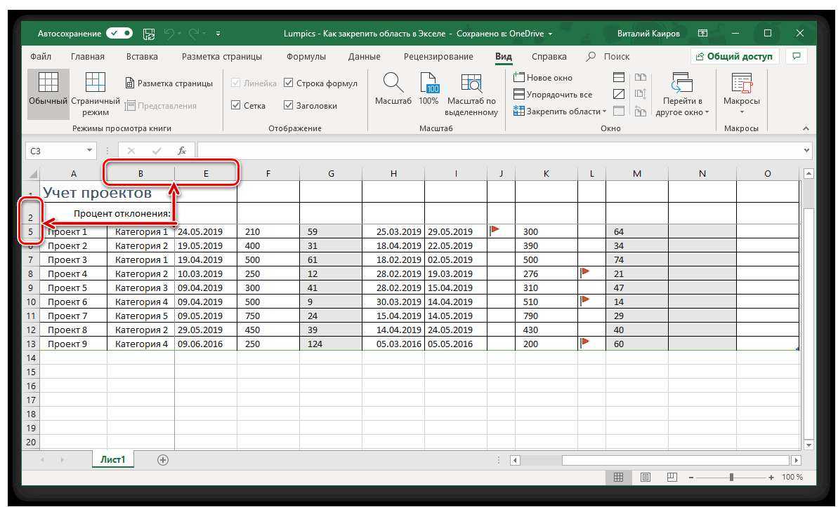Open the Справка tab
Viewport: 838px width, 507px height.
pos(549,56)
